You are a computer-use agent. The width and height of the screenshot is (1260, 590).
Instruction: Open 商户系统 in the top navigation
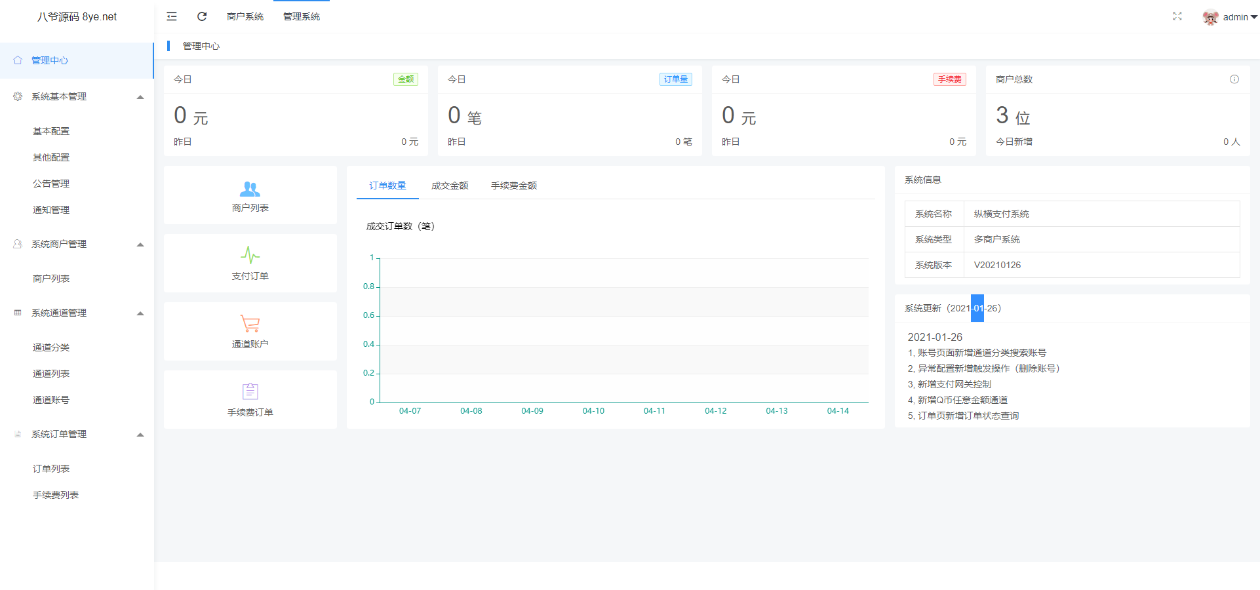[245, 16]
